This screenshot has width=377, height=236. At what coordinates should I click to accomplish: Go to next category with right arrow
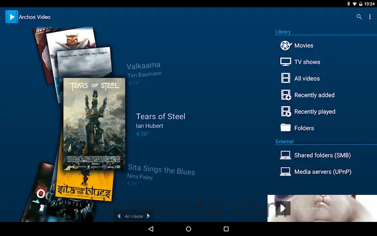[x=149, y=216]
